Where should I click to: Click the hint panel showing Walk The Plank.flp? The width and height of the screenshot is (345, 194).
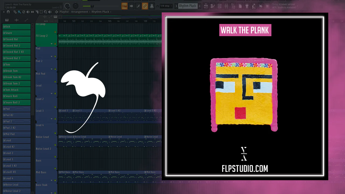click(x=33, y=6)
